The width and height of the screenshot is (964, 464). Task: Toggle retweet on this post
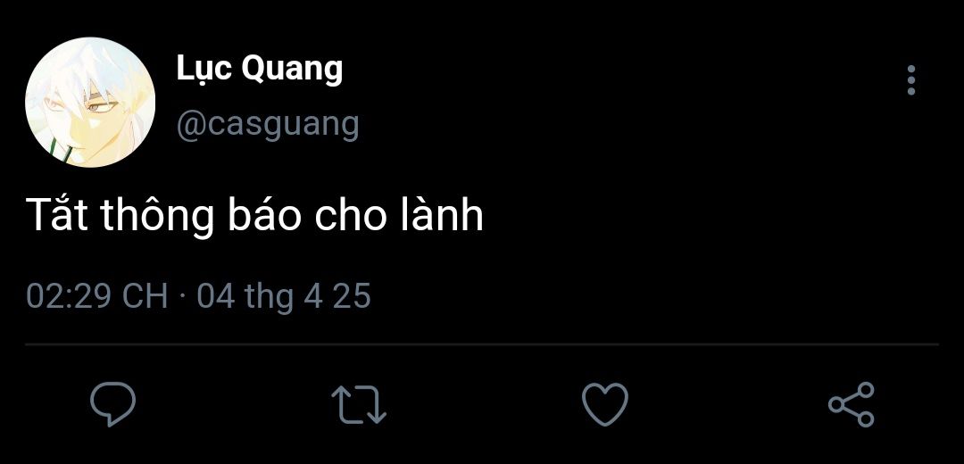[359, 404]
